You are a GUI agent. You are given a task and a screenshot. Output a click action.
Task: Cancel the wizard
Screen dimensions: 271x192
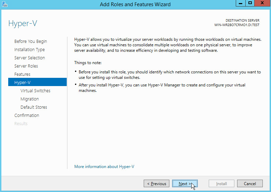(x=250, y=184)
